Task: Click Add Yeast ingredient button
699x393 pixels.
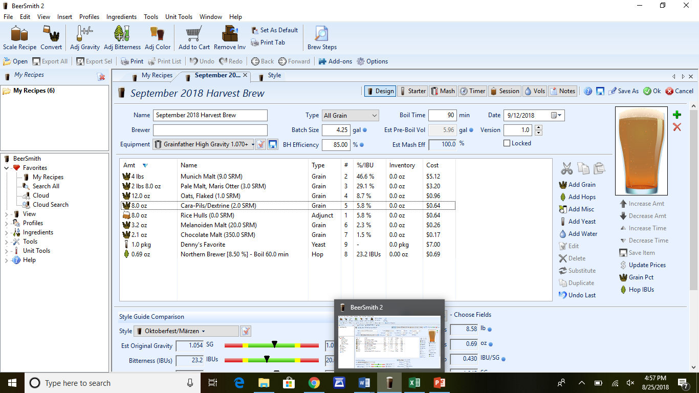Action: pyautogui.click(x=578, y=222)
